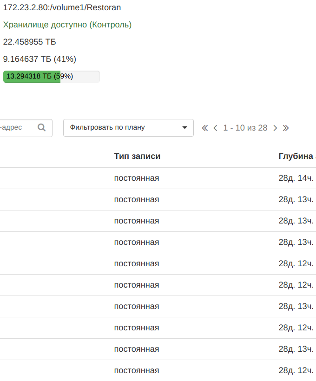
Task: Click the search magnifier icon
Action: click(41, 128)
